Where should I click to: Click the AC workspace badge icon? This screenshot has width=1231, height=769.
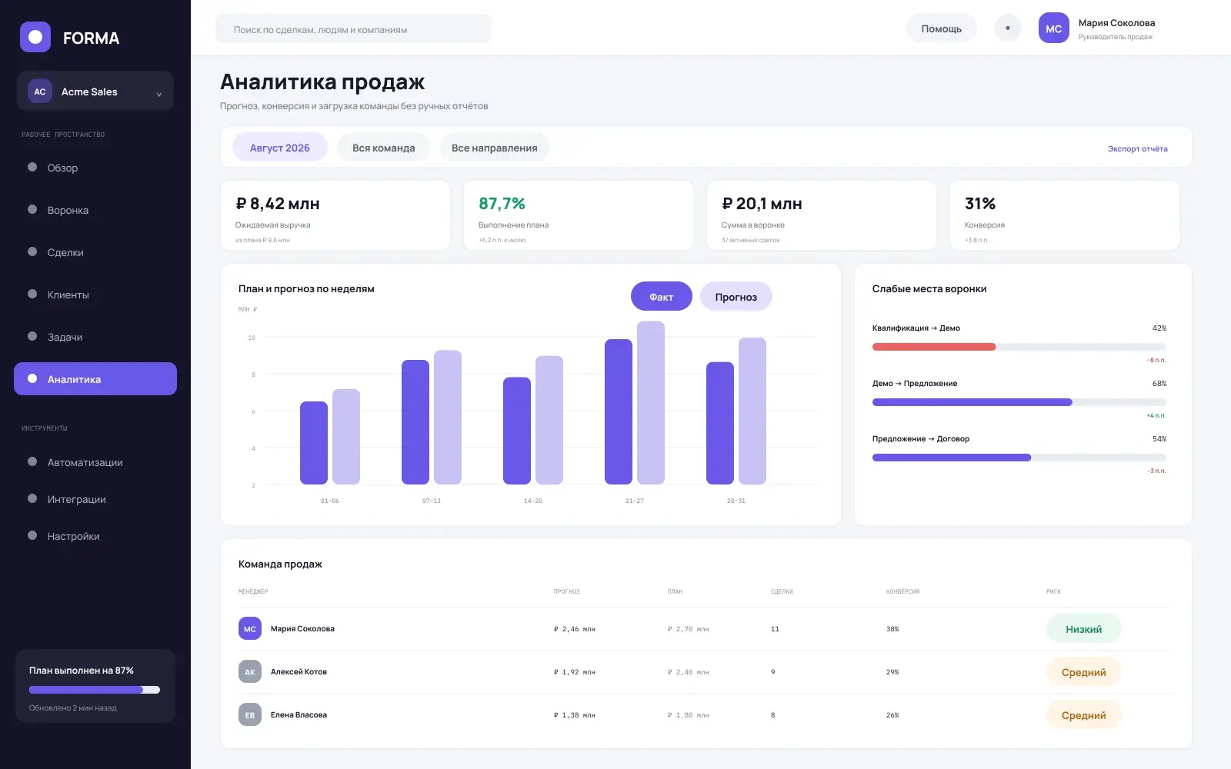coord(40,92)
